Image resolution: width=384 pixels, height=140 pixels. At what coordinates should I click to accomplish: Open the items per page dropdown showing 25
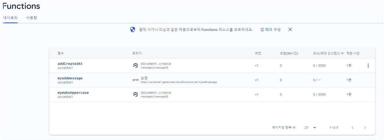(310, 128)
